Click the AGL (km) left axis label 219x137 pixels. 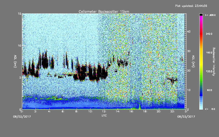tap(15, 61)
